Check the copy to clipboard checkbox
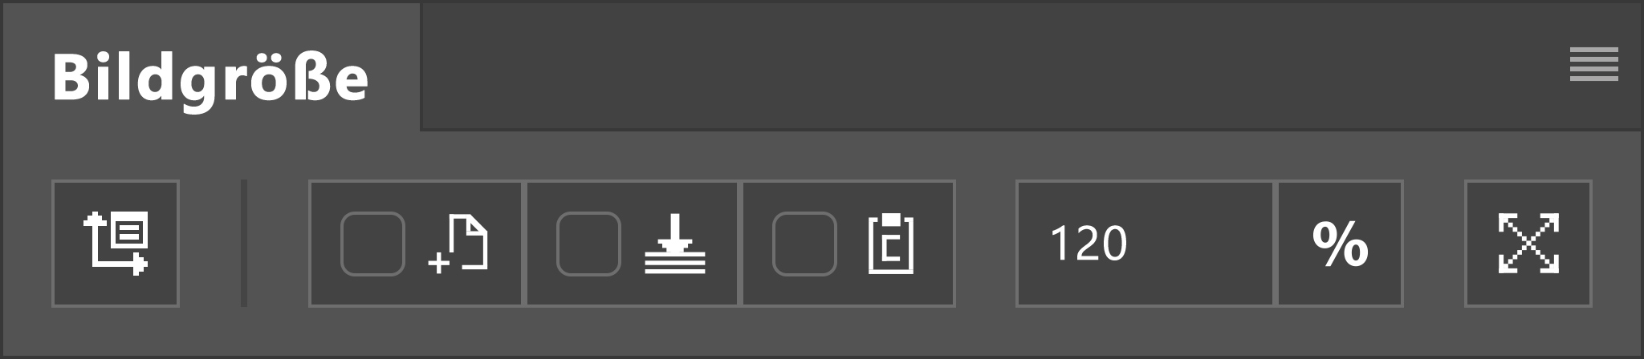The image size is (1644, 359). coord(804,244)
